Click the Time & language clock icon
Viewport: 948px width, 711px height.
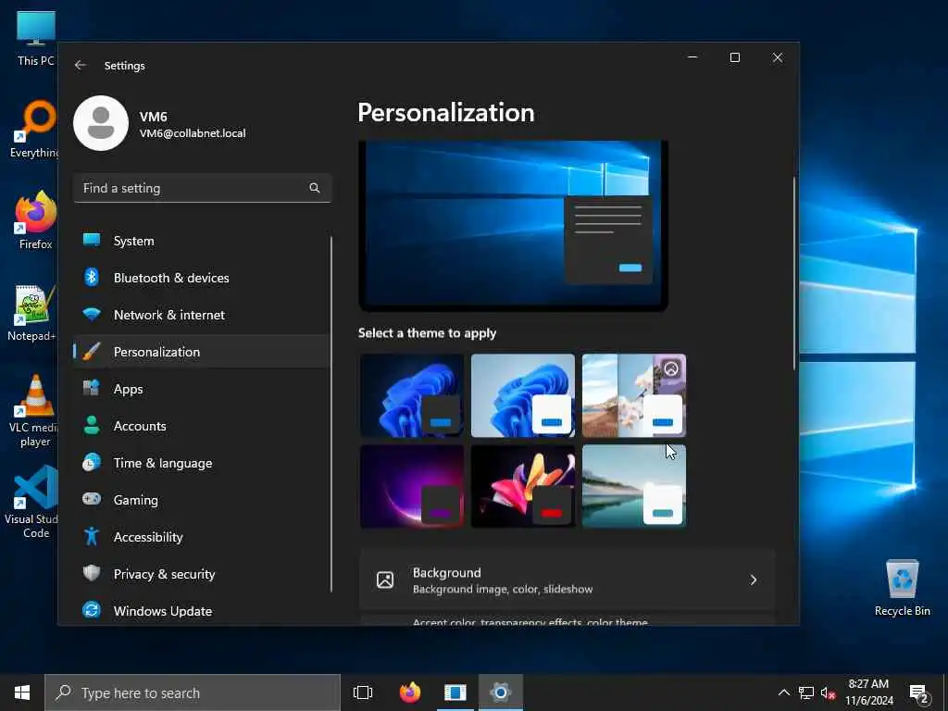92,463
